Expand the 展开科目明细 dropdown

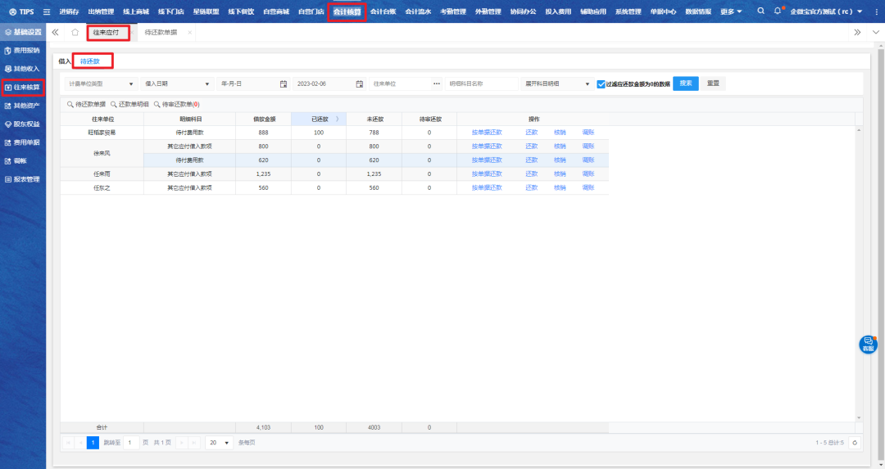557,83
